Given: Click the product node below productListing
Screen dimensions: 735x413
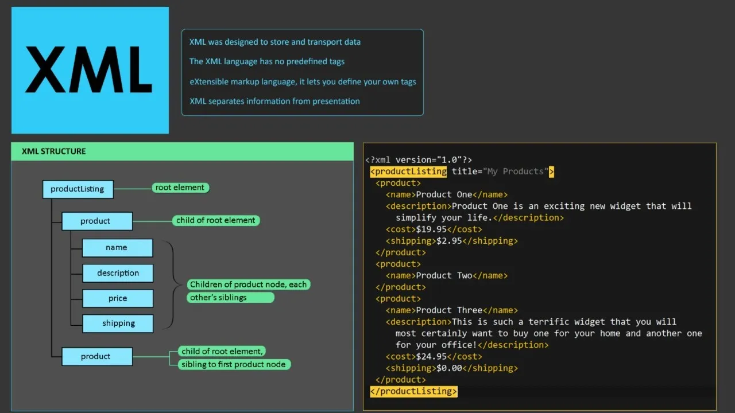Looking at the screenshot, I should click(96, 221).
